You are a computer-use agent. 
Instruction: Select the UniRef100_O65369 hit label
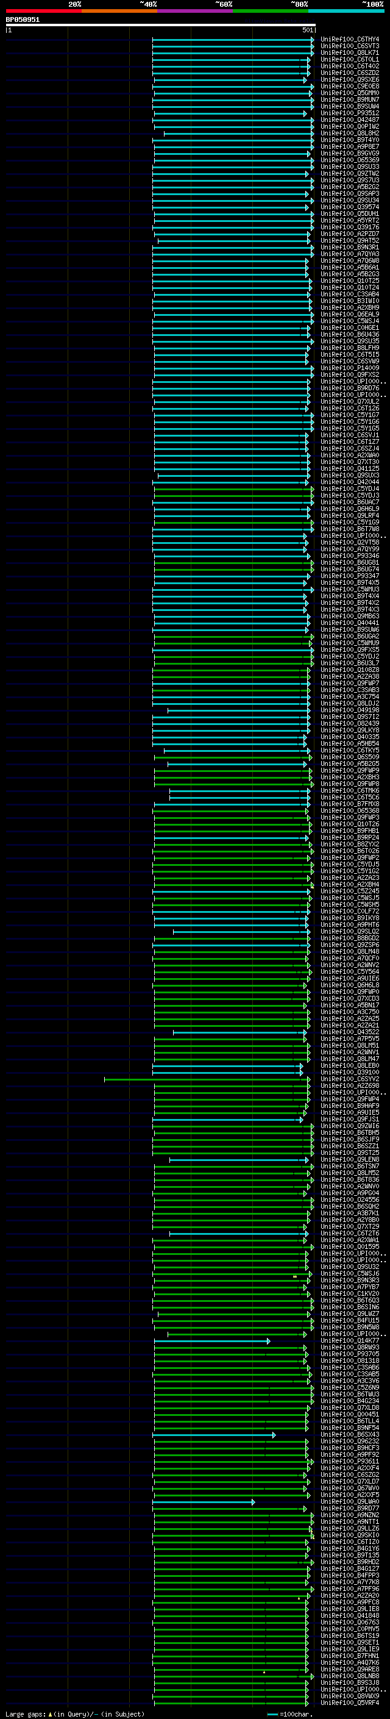pyautogui.click(x=349, y=161)
